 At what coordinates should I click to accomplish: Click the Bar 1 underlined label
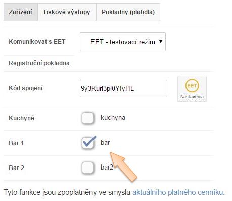coord(16,143)
